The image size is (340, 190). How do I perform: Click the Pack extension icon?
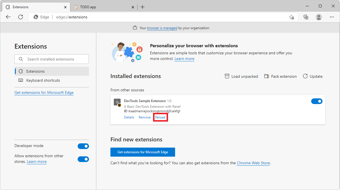(266, 76)
